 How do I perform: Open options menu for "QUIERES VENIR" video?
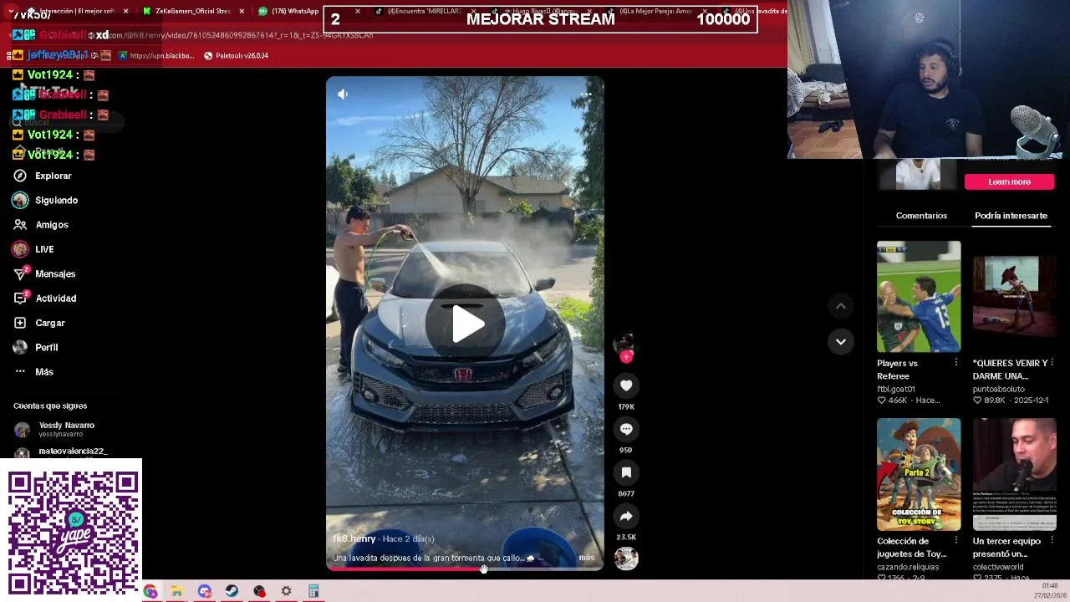point(1052,363)
